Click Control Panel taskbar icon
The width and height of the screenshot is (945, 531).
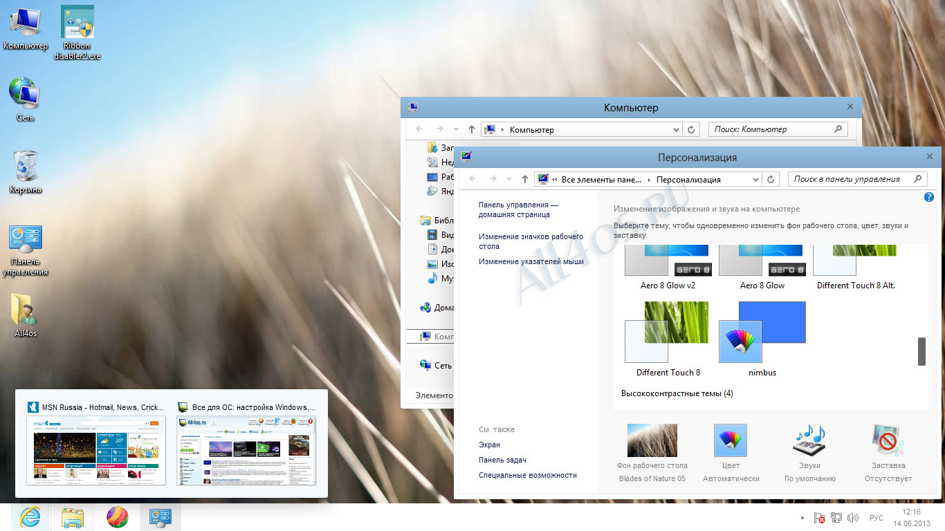[x=160, y=517]
